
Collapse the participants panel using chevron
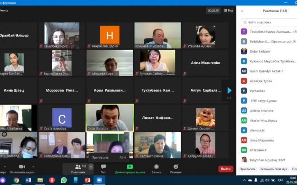click(x=243, y=10)
